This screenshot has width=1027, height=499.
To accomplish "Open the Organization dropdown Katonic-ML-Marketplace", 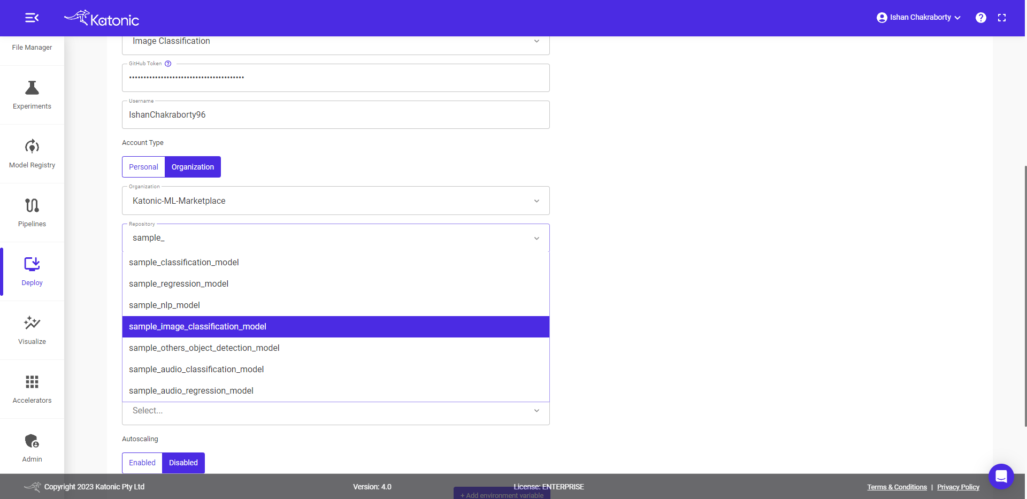I will click(x=336, y=201).
